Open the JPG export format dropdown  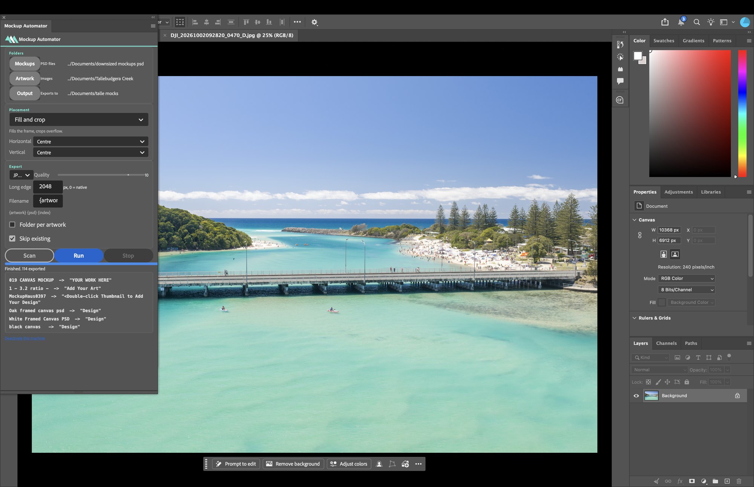[x=21, y=175]
